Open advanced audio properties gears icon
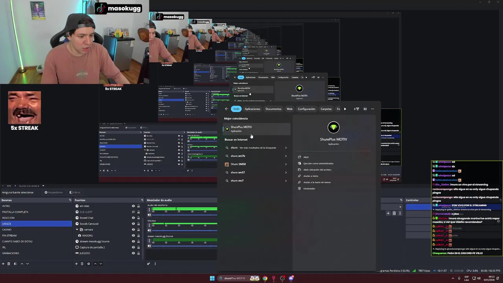 (149, 264)
